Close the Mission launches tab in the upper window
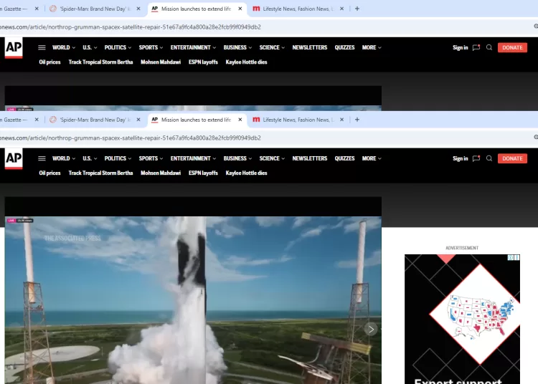538x384 pixels. (240, 9)
